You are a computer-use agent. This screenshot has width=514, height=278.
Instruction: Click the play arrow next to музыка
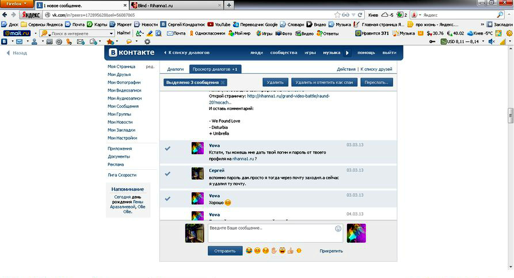[x=347, y=53]
